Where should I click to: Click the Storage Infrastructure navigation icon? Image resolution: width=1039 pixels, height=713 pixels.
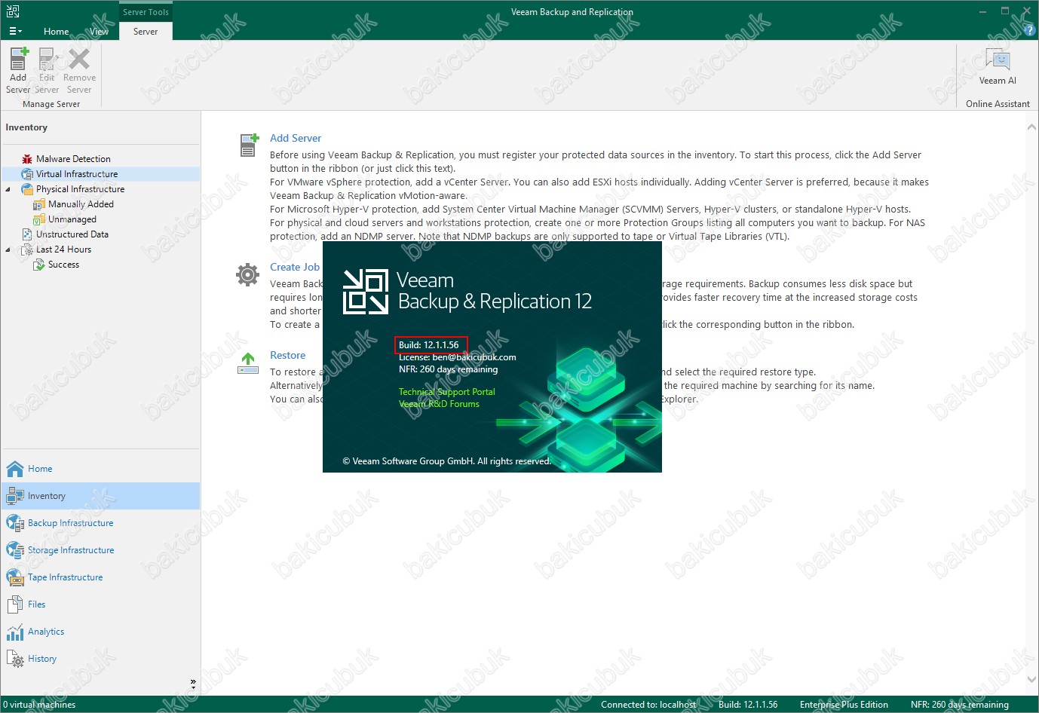coord(15,550)
